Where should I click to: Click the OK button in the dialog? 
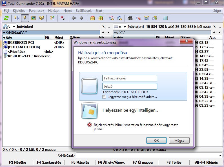pyautogui.click(x=156, y=141)
